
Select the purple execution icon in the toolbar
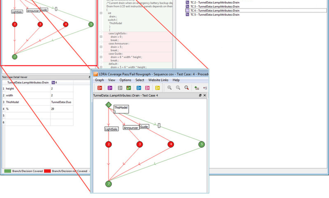pos(109,88)
